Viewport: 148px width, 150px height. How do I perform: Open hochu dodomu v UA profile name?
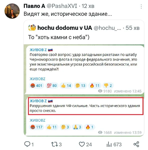[x=65, y=28]
